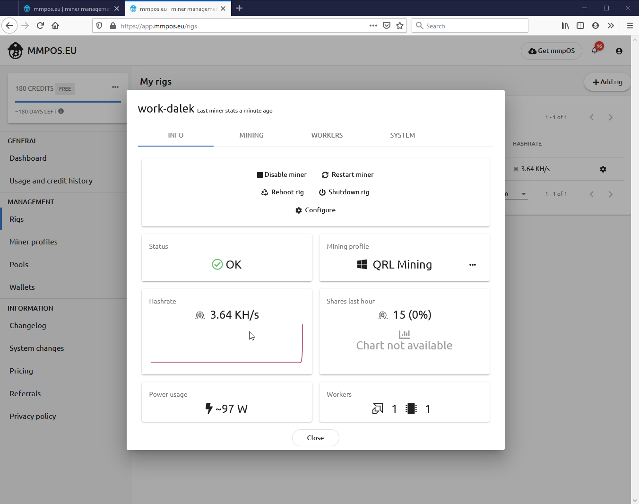Open the credits card ellipsis menu
The height and width of the screenshot is (504, 639).
click(x=115, y=87)
